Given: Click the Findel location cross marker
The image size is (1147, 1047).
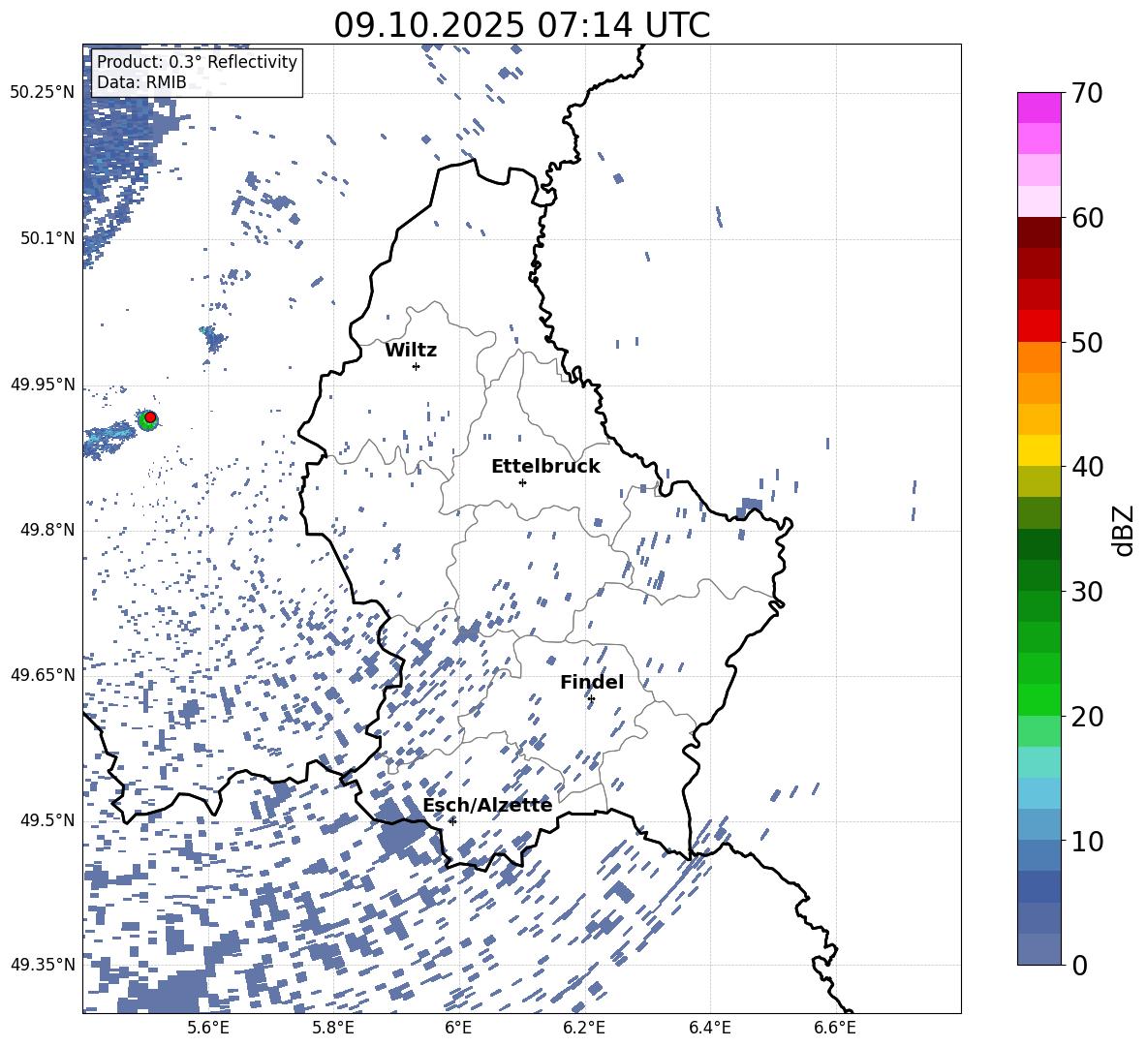Looking at the screenshot, I should 591,699.
